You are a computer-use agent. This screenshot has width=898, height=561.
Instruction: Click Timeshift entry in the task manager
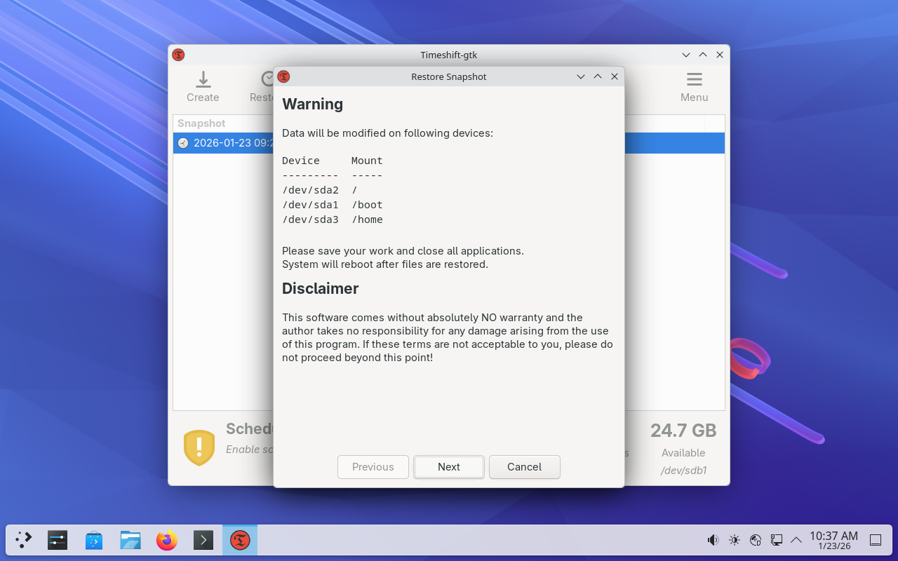coord(240,540)
